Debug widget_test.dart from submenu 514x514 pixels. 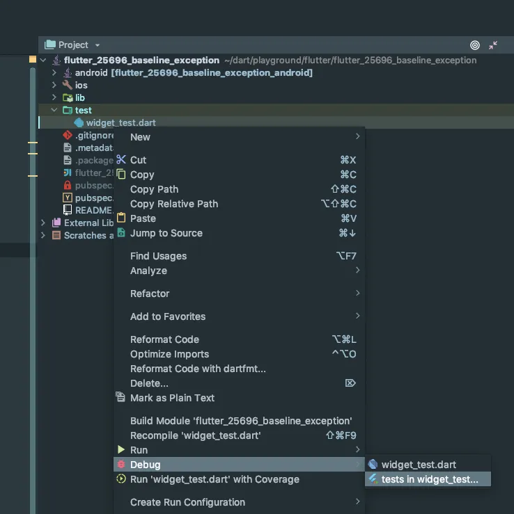tap(428, 465)
